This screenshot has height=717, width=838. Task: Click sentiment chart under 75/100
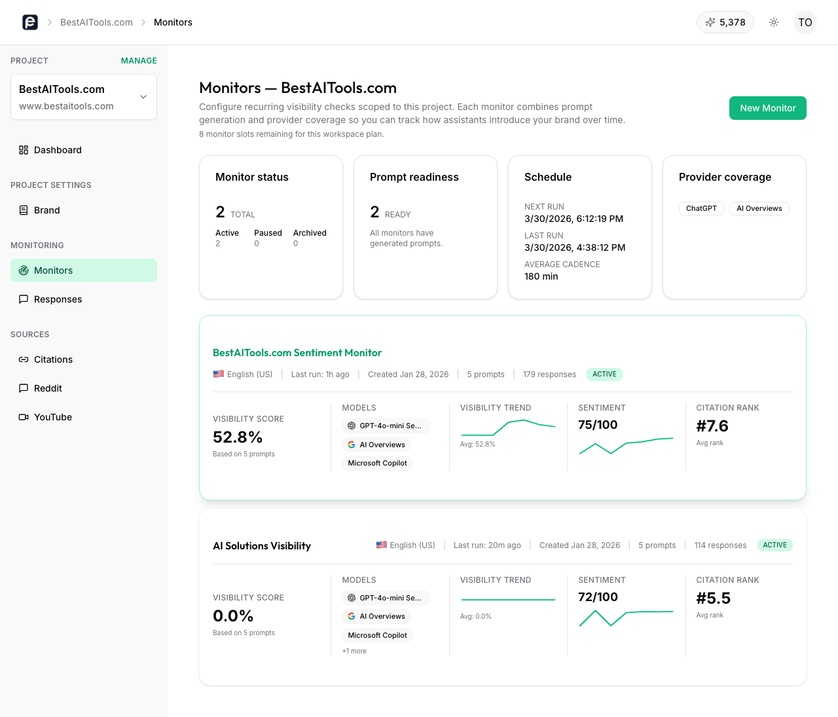[x=626, y=446]
